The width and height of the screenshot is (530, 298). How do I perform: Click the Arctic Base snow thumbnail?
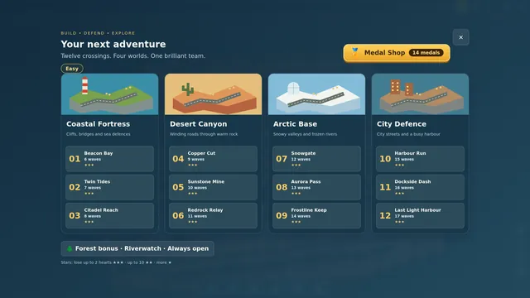pos(316,94)
